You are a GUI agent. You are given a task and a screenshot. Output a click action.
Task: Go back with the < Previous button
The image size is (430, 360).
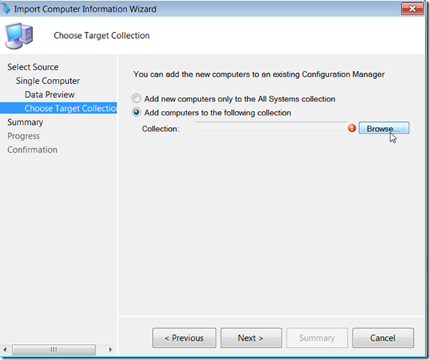(x=184, y=338)
